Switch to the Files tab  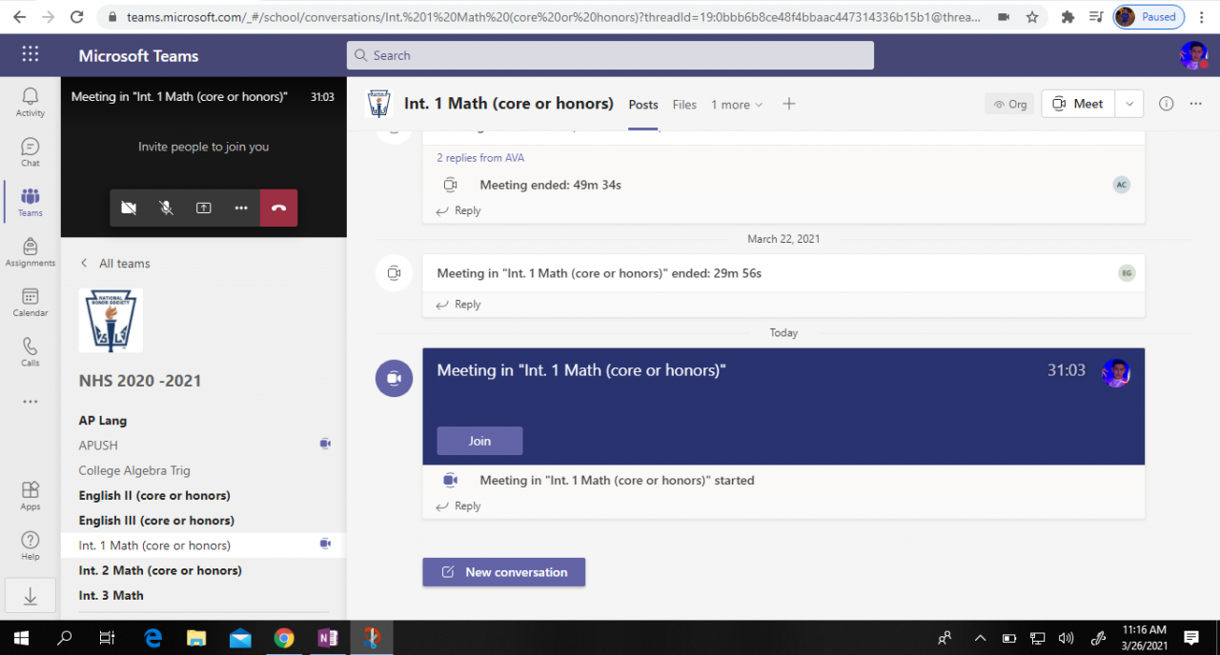[x=684, y=105]
